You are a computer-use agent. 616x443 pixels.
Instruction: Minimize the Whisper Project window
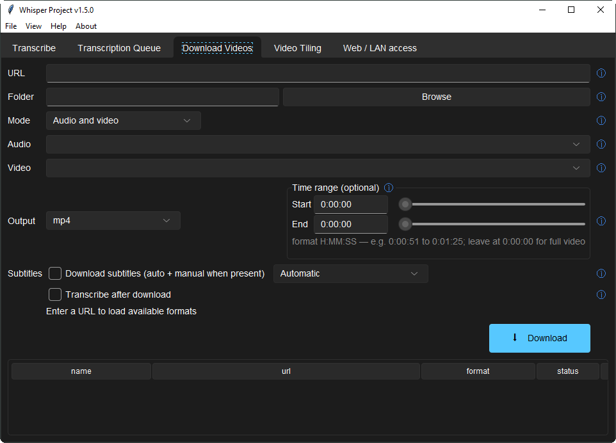coord(542,10)
